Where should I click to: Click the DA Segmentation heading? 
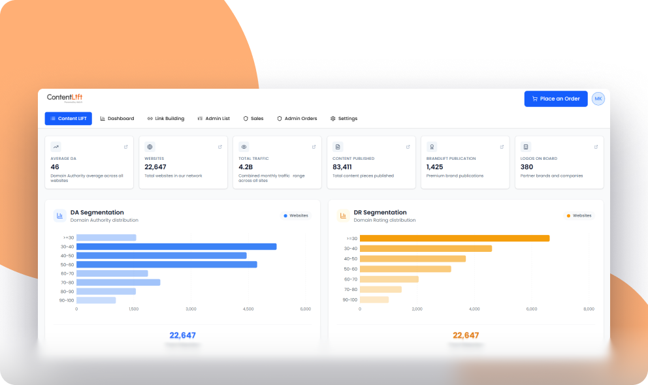click(97, 213)
